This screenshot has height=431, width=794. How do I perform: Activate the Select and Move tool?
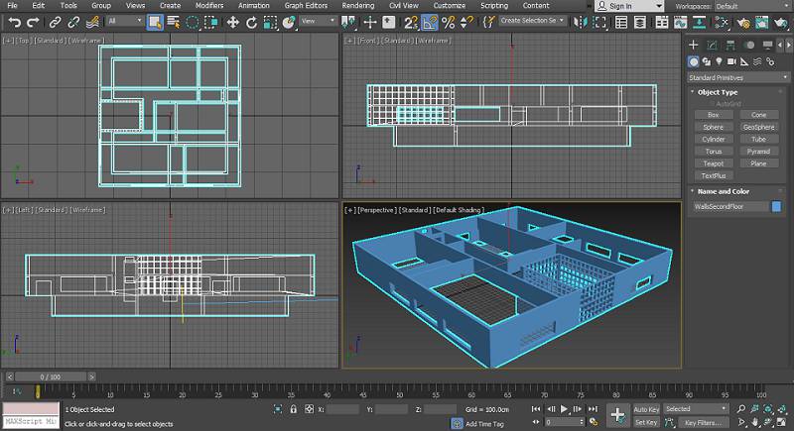coord(233,22)
